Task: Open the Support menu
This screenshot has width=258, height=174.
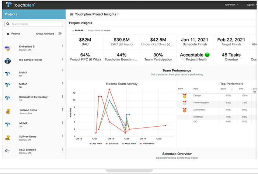Action: click(251, 5)
